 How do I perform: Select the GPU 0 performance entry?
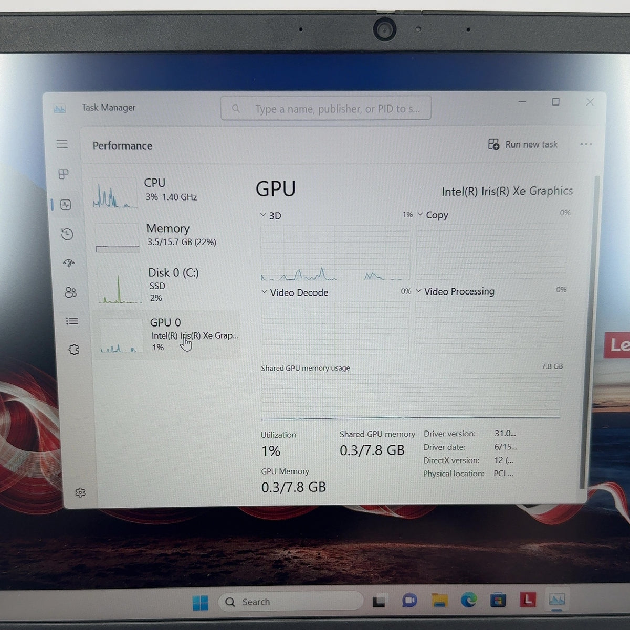168,335
